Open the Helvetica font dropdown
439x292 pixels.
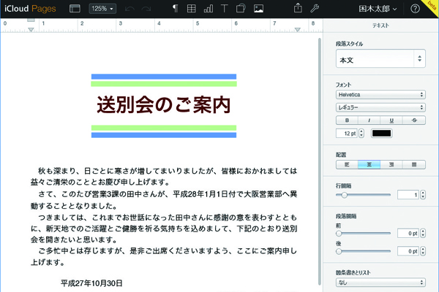[380, 94]
